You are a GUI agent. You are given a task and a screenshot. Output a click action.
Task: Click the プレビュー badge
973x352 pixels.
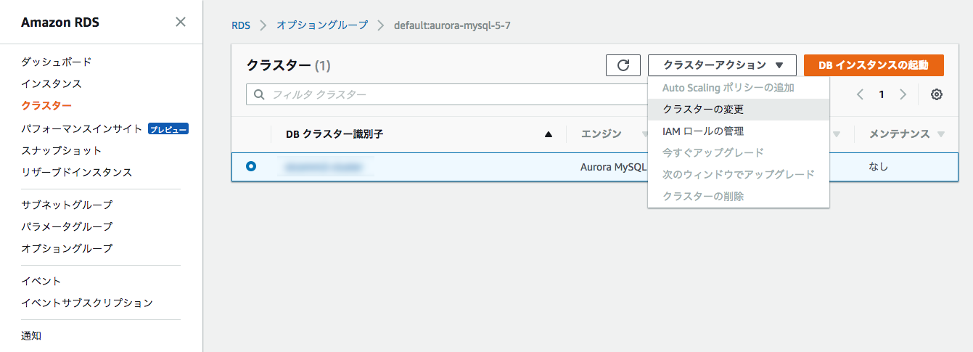pyautogui.click(x=168, y=129)
